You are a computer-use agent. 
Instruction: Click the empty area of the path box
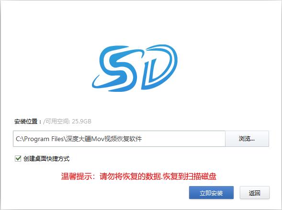[183, 139]
